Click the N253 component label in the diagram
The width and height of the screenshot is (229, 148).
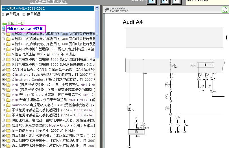click(193, 66)
